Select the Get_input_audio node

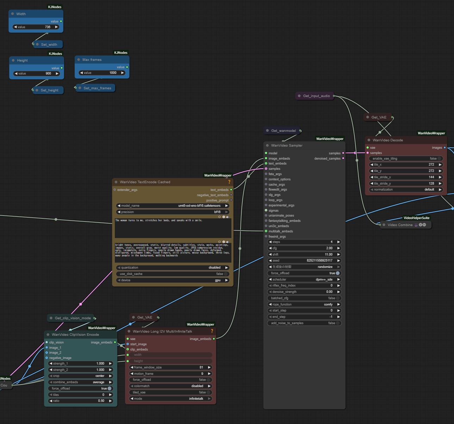(x=316, y=96)
